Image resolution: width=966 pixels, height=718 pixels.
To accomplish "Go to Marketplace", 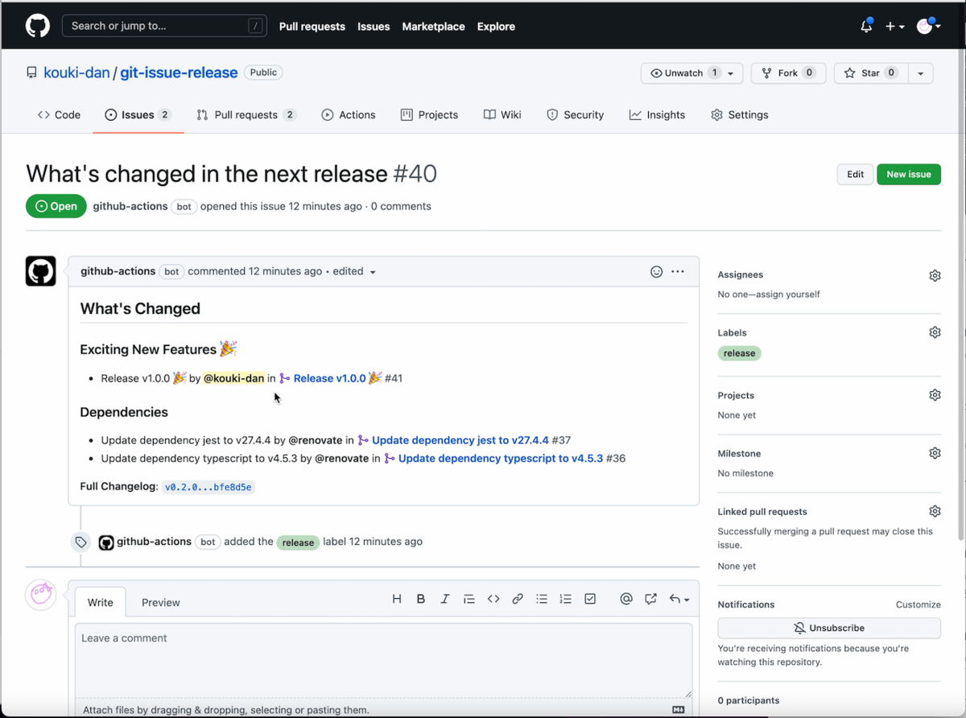I will [433, 27].
